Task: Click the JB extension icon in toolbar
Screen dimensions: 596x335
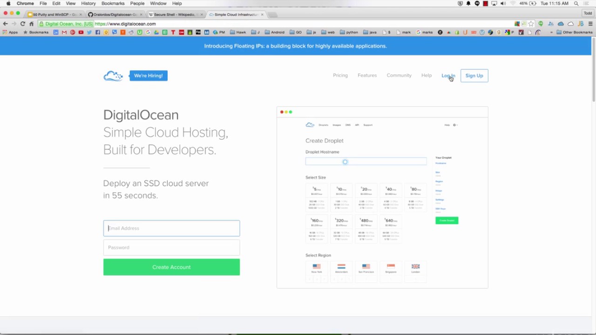Action: click(581, 24)
